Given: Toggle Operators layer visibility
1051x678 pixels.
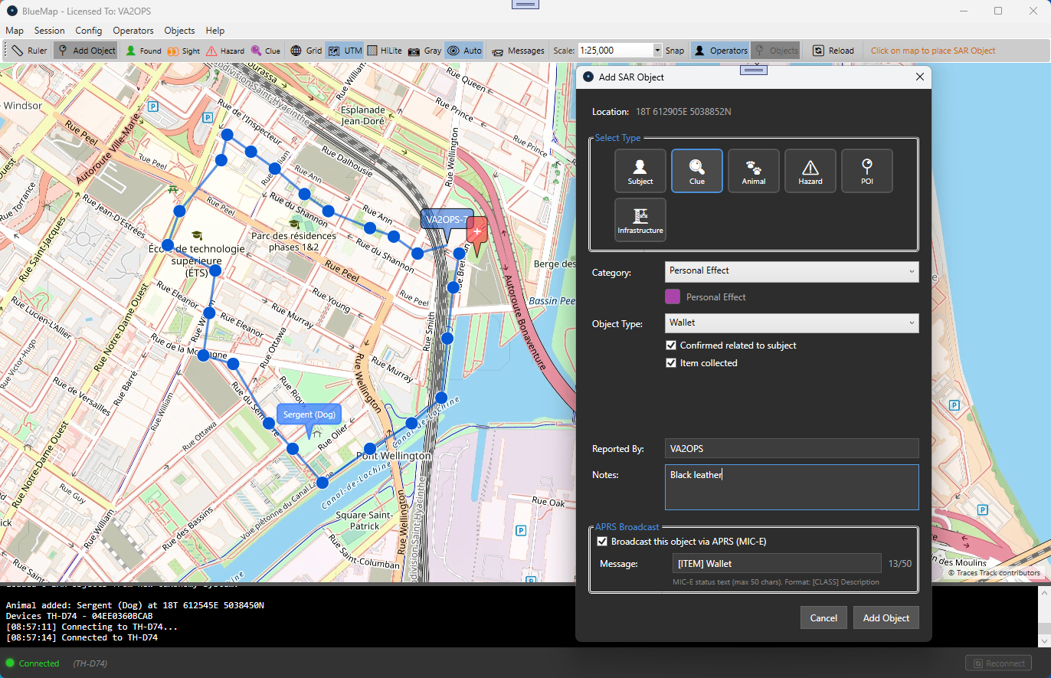Looking at the screenshot, I should point(720,51).
